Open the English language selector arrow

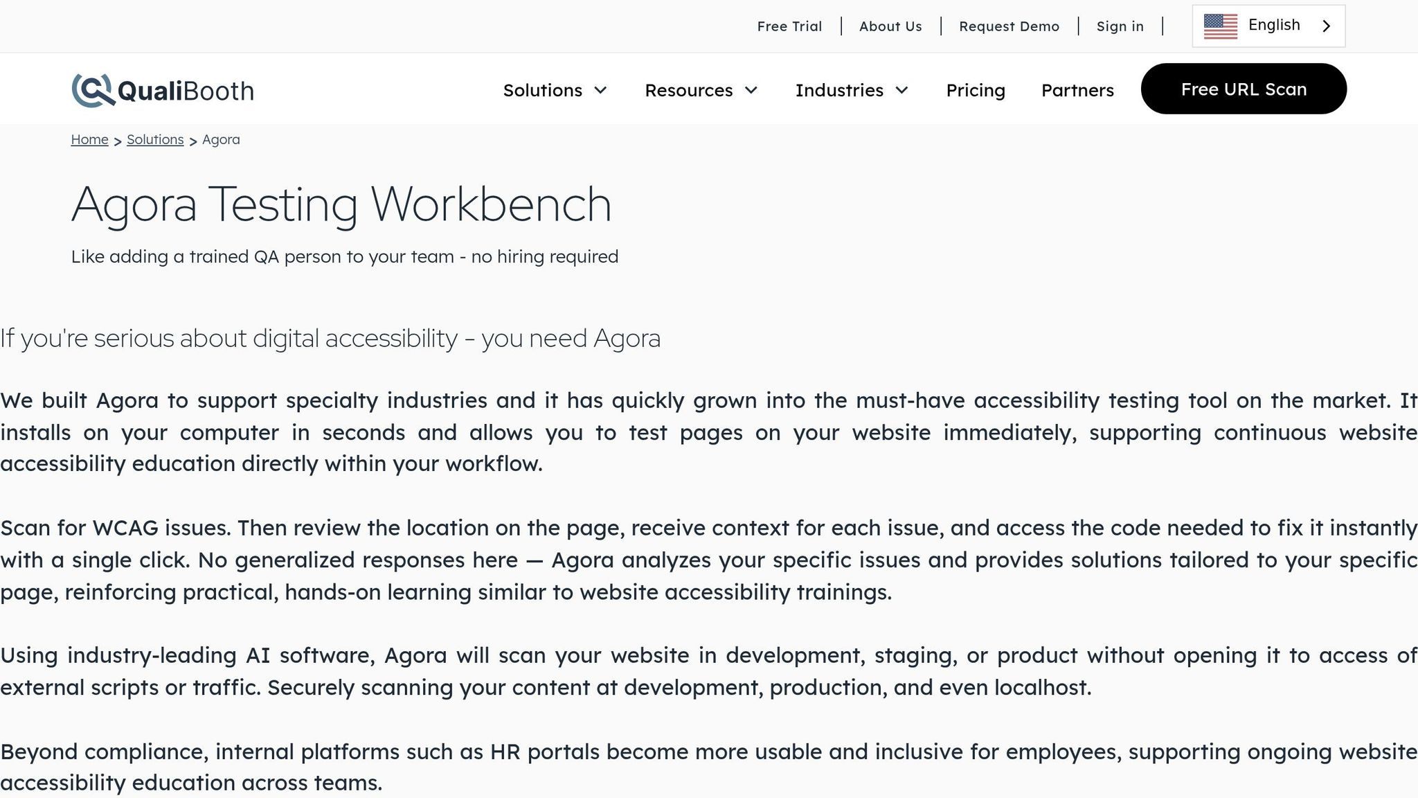click(1327, 26)
